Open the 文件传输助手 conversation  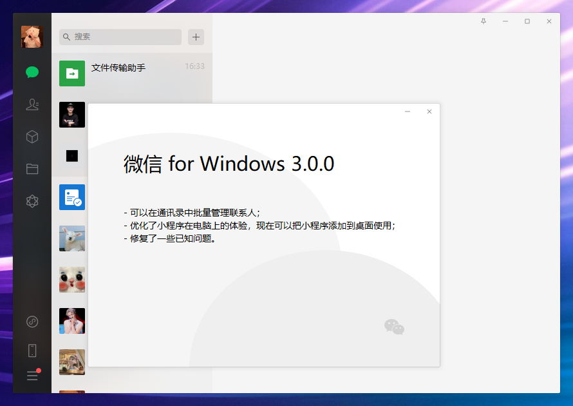pyautogui.click(x=132, y=73)
